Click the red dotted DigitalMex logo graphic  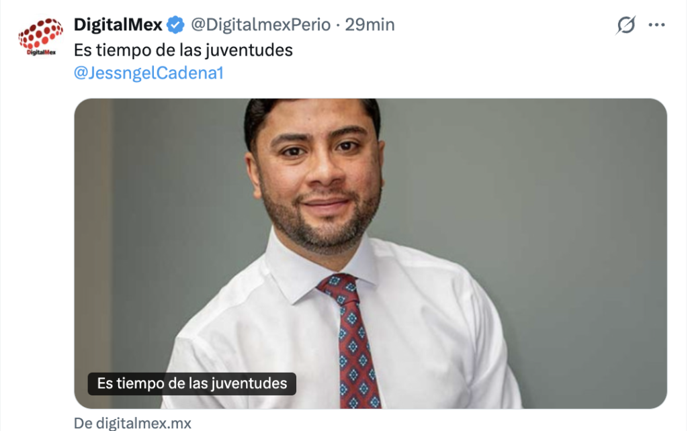tap(41, 33)
